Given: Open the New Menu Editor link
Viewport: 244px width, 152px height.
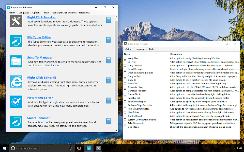Looking at the screenshot, I should [x=40, y=98].
